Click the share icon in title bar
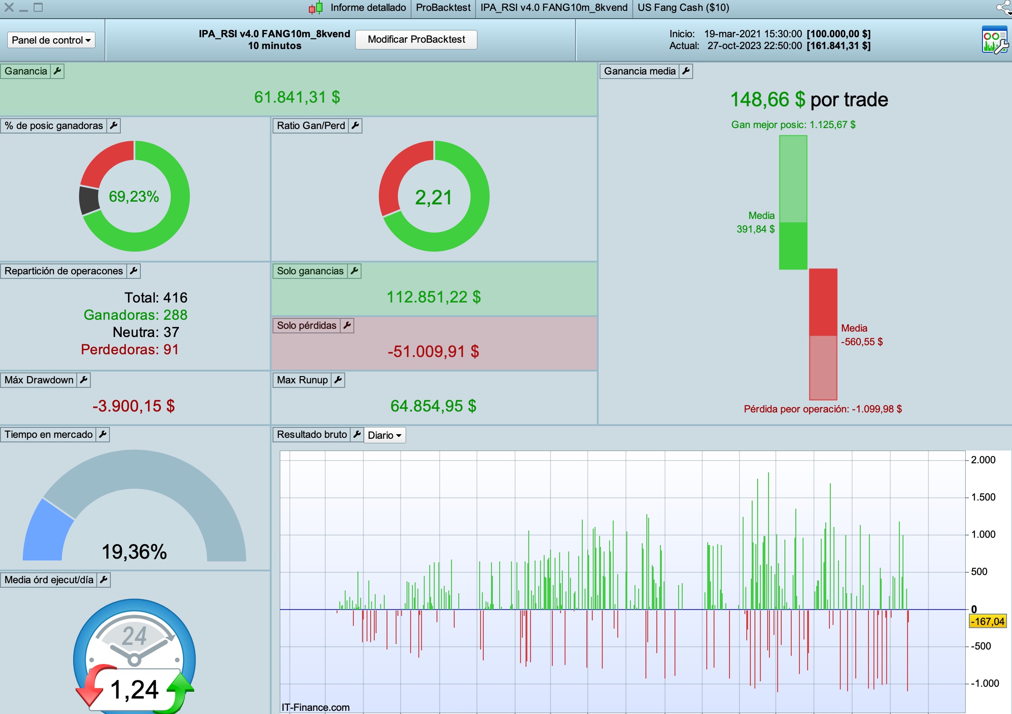Viewport: 1012px width, 714px height. pyautogui.click(x=1004, y=8)
